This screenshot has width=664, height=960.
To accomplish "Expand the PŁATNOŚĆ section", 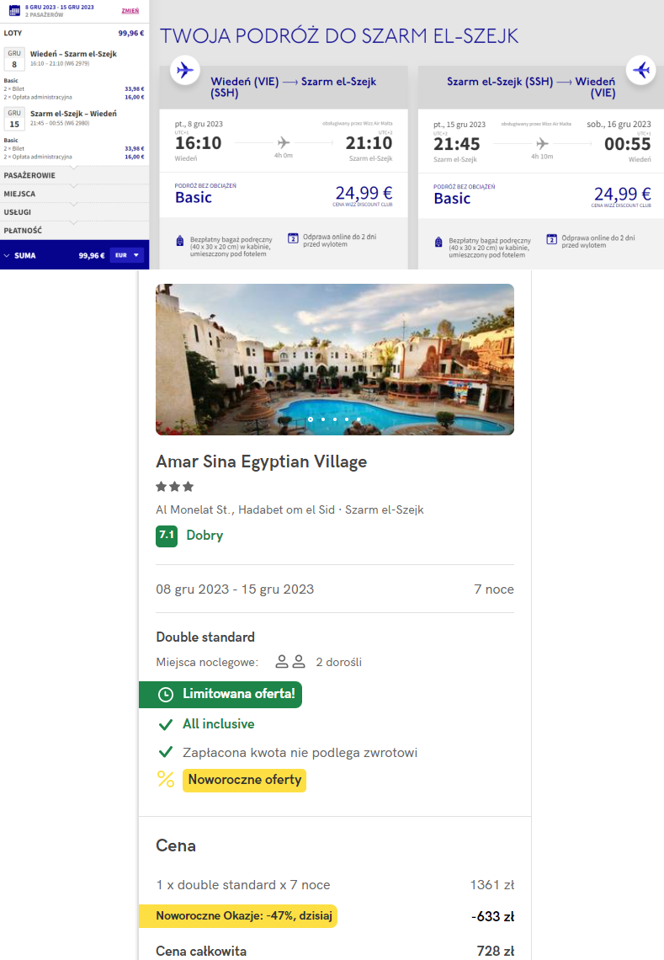I will click(x=74, y=230).
